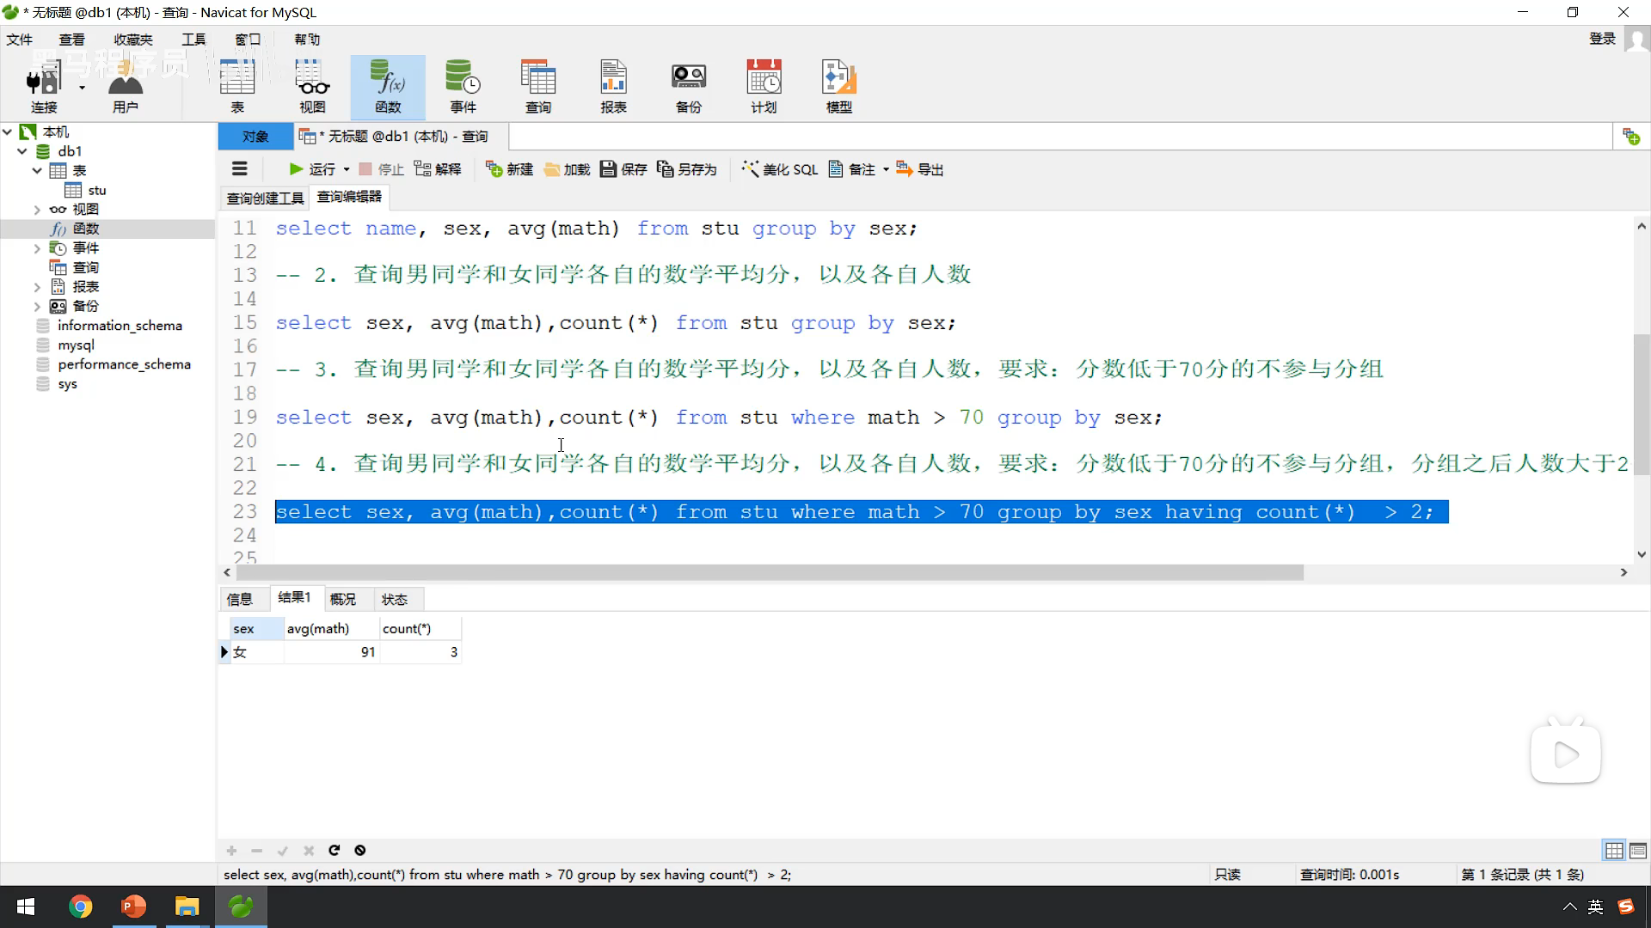Image resolution: width=1651 pixels, height=928 pixels.
Task: Open the 工具 menu
Action: 193,40
